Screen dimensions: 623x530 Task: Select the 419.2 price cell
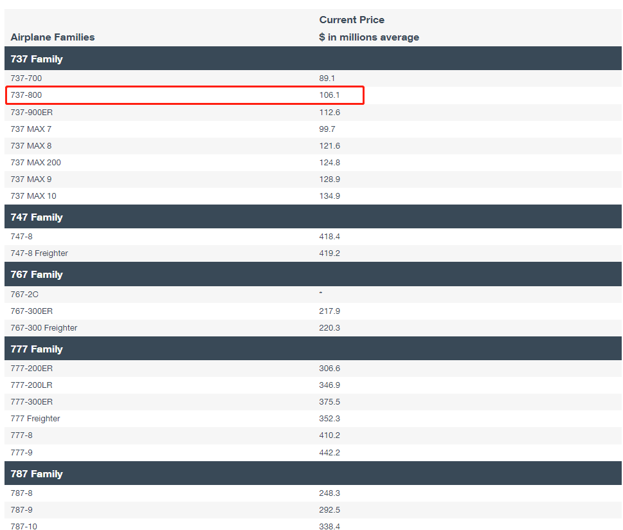329,253
